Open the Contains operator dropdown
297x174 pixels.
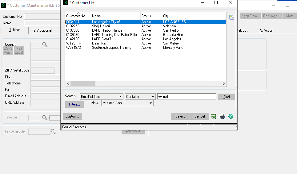coord(153,97)
